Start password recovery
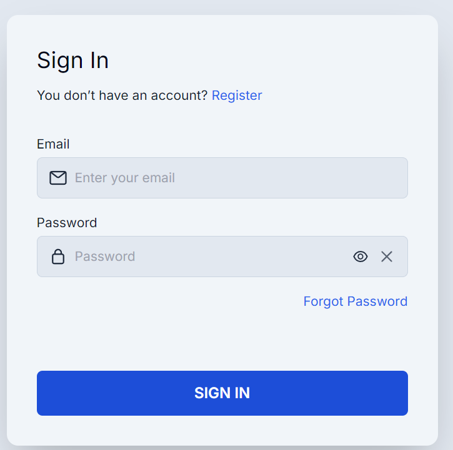 tap(355, 301)
